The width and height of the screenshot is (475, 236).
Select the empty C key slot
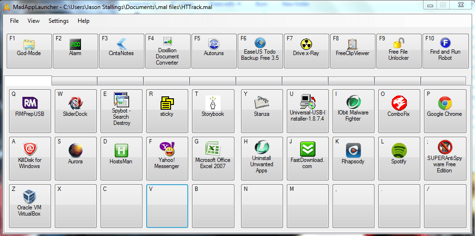click(121, 206)
